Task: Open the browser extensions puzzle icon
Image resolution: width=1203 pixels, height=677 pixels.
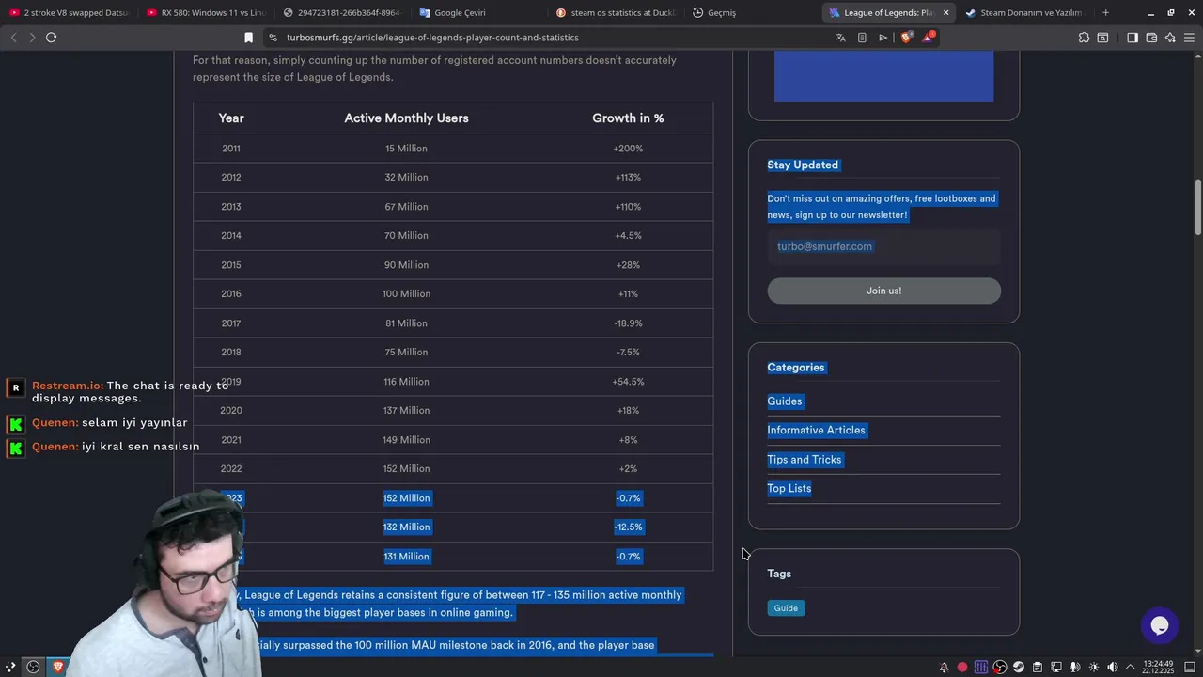Action: point(1084,38)
